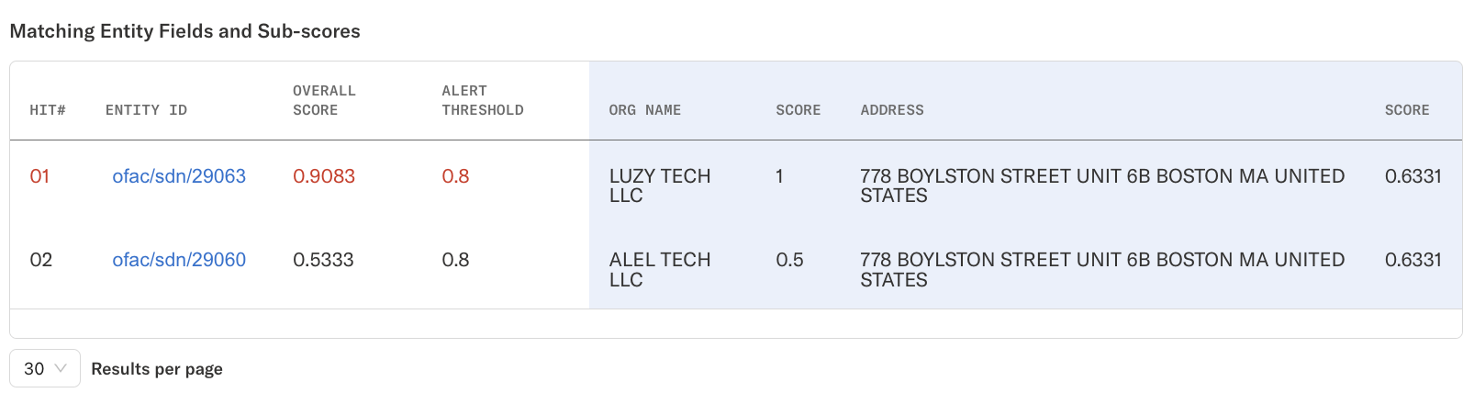Click the address cell for LUZY TECH
The image size is (1474, 404).
point(1101,185)
